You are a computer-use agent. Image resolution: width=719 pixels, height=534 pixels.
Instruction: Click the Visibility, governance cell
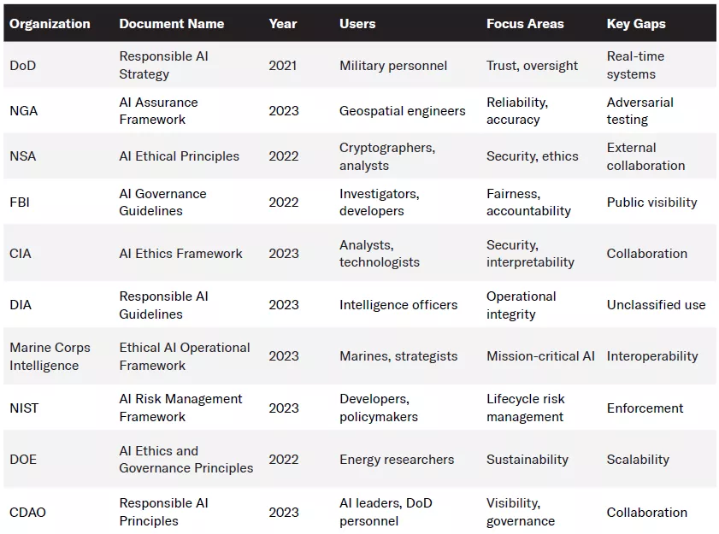521,512
